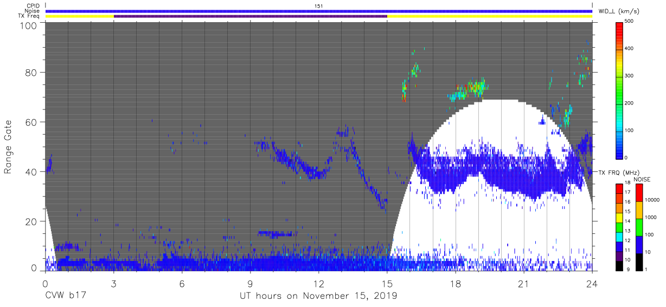Pick the red swatch in NOISE legend
Screen dimensions: 666x307
click(x=639, y=193)
